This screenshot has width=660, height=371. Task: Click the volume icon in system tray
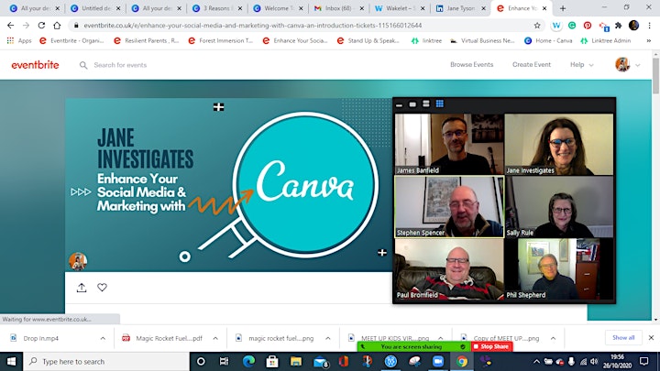coord(594,361)
